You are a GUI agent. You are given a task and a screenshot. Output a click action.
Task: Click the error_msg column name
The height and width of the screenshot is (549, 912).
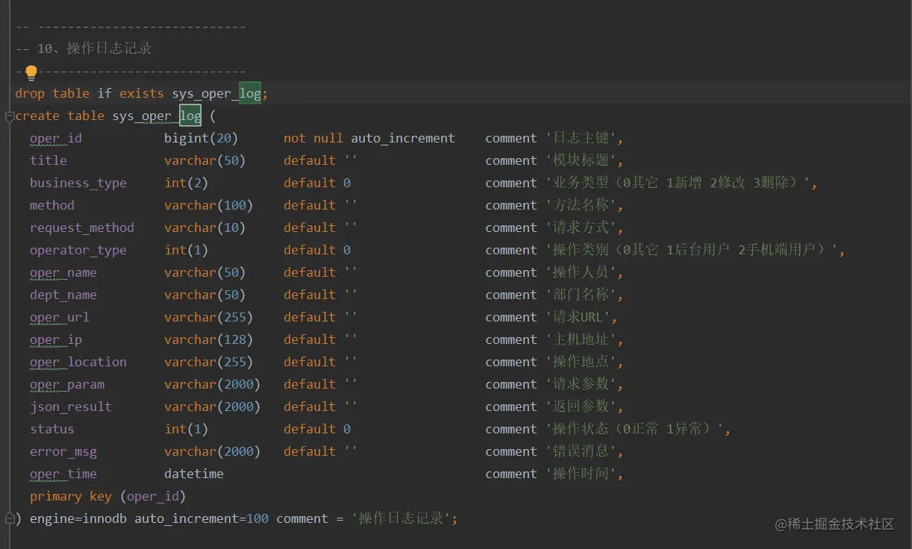click(63, 451)
